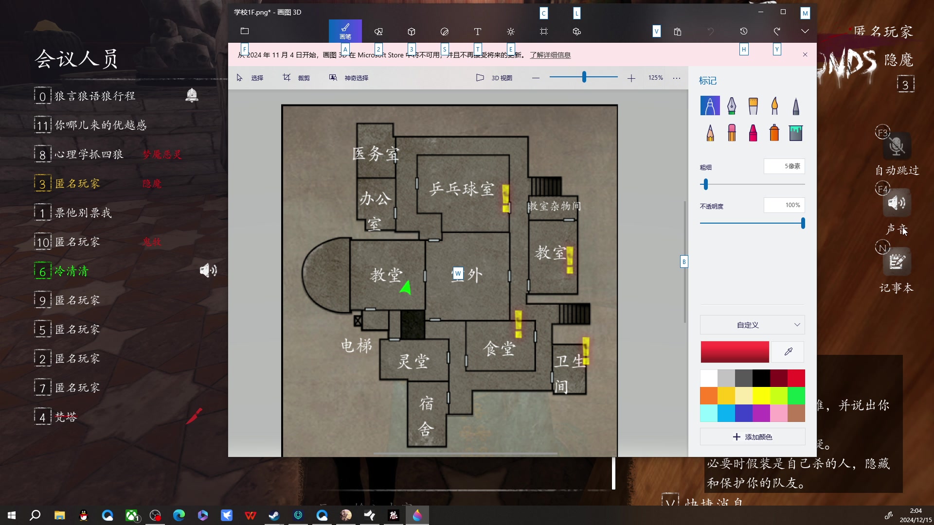The width and height of the screenshot is (934, 525).
Task: Open Steam from the taskbar
Action: tap(274, 515)
